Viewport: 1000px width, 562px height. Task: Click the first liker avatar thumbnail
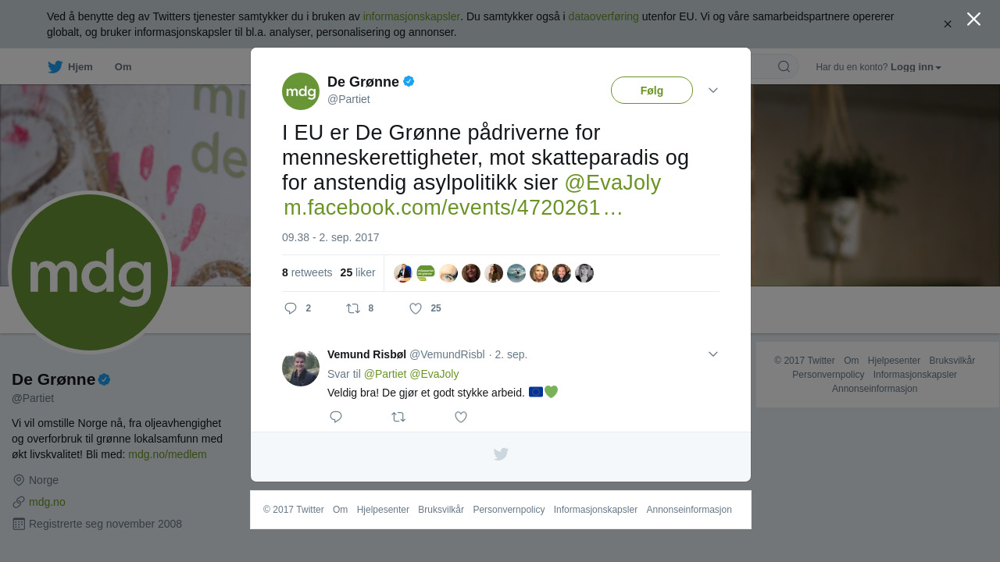(x=403, y=273)
